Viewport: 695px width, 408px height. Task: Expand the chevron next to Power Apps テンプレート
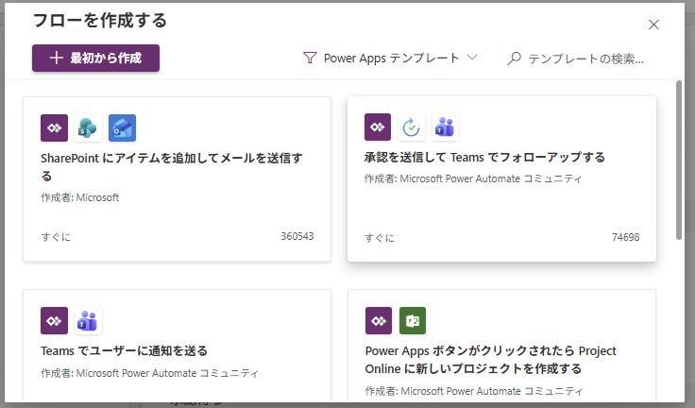(x=472, y=58)
